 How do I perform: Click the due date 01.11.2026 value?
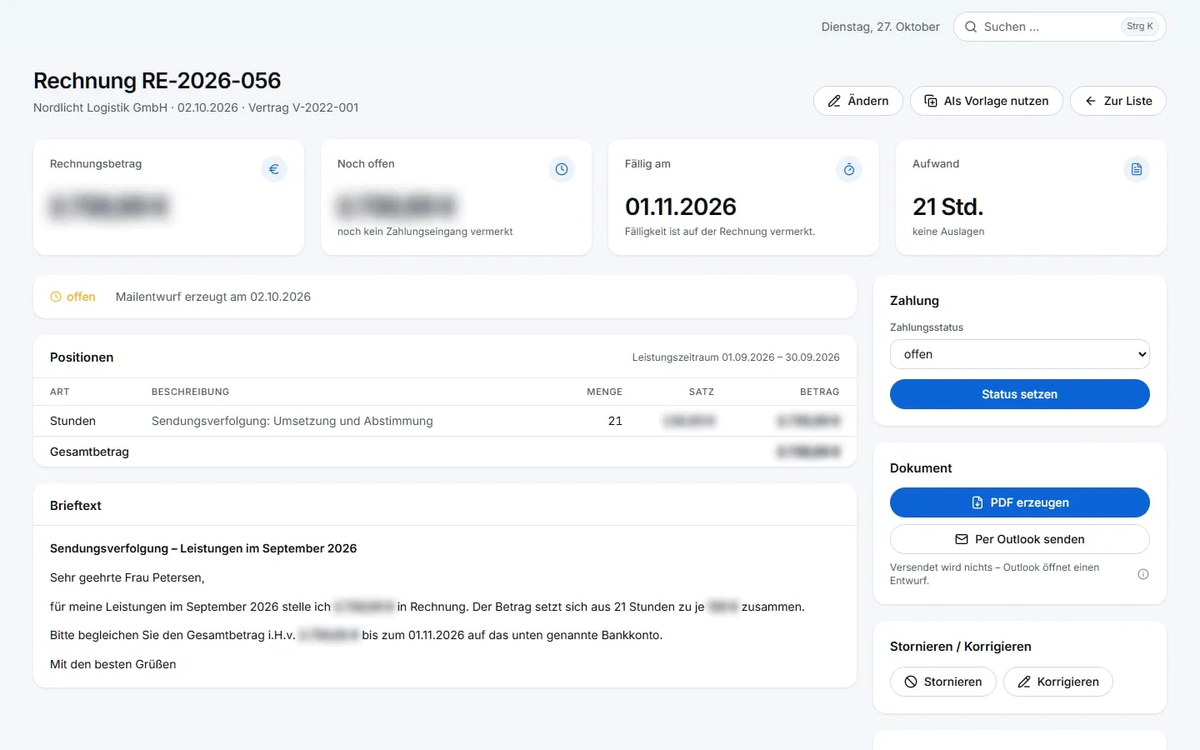pos(681,207)
